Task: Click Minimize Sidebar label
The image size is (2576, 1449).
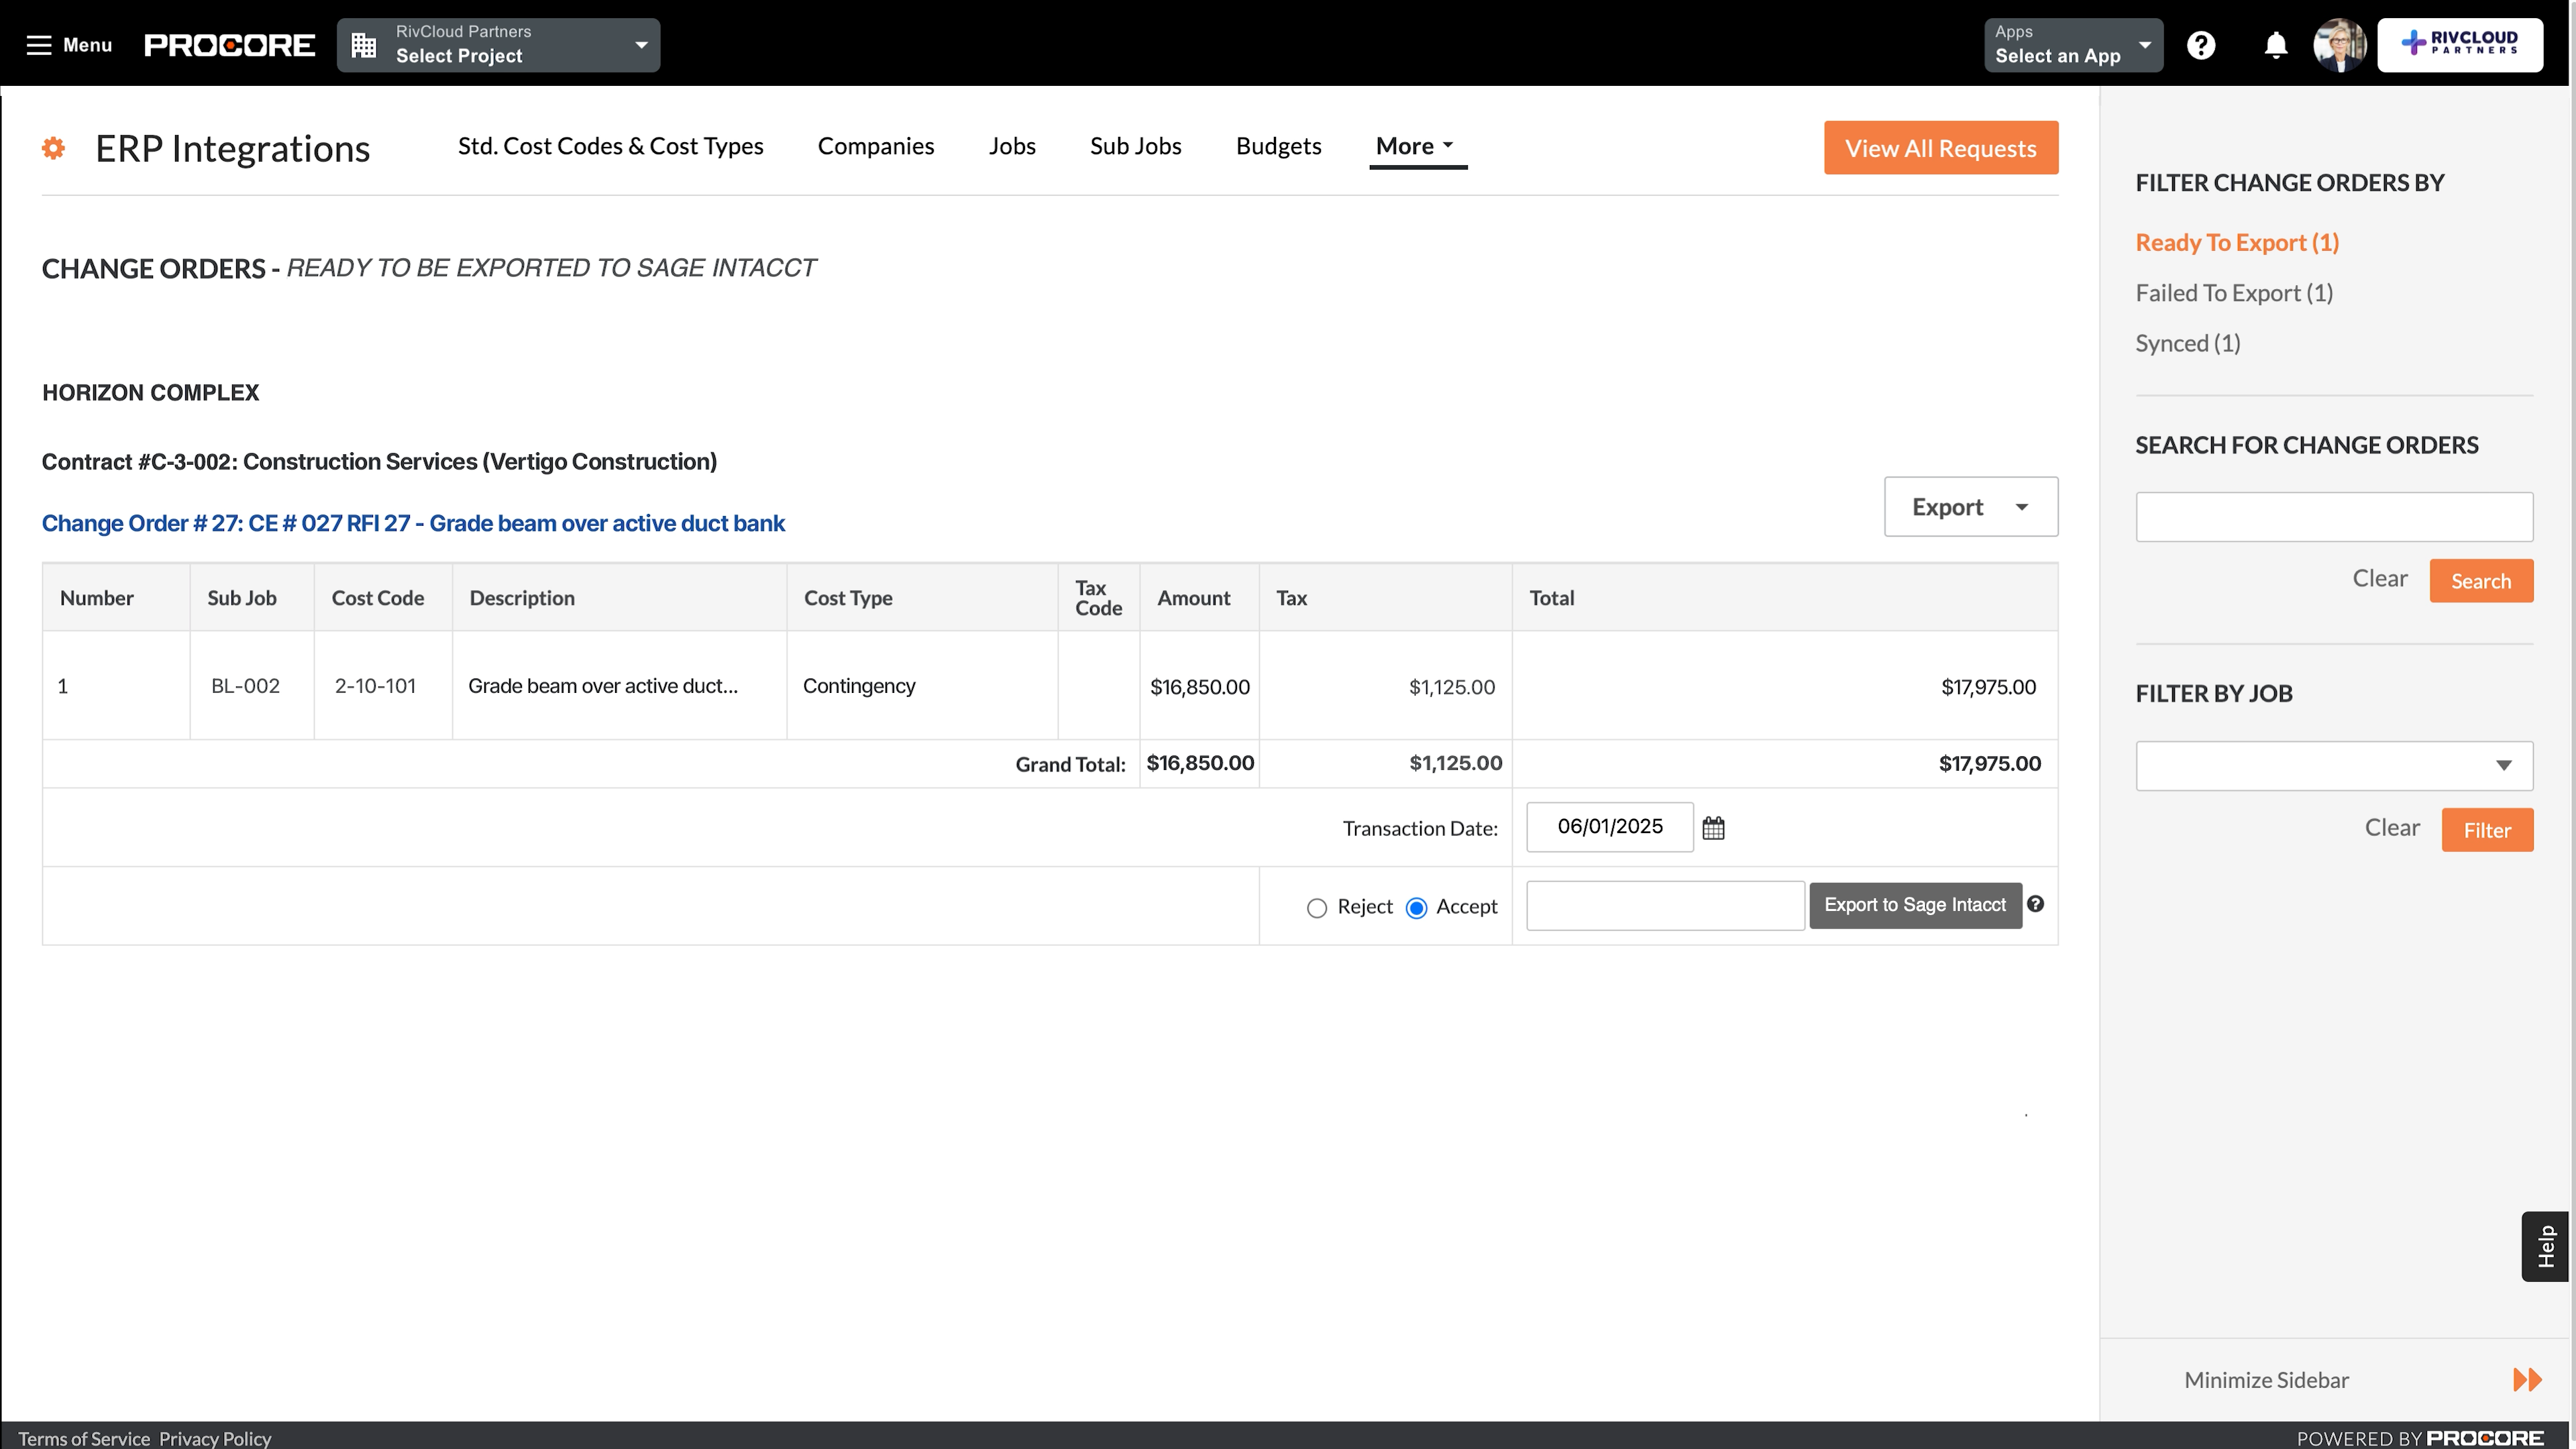Action: coord(2266,1380)
